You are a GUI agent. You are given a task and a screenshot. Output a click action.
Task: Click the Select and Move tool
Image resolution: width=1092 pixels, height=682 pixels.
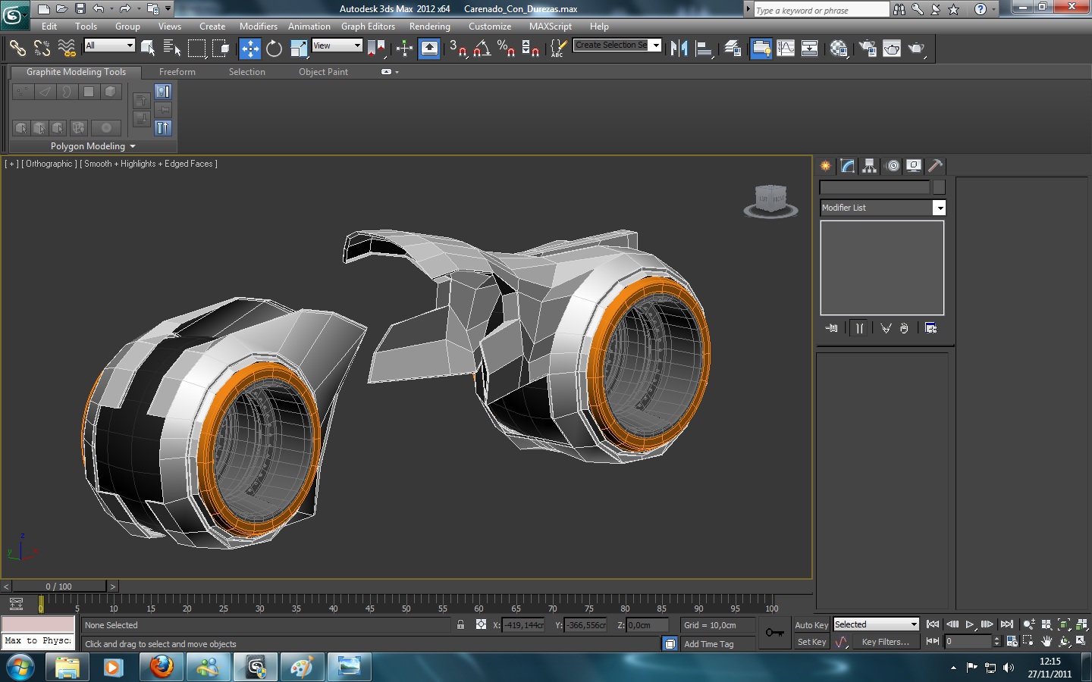click(249, 48)
